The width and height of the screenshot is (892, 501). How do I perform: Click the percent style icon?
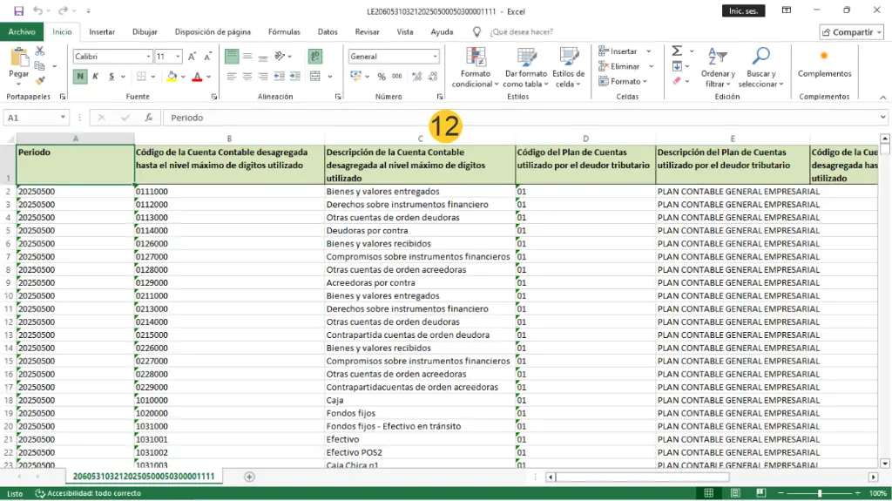[x=381, y=77]
